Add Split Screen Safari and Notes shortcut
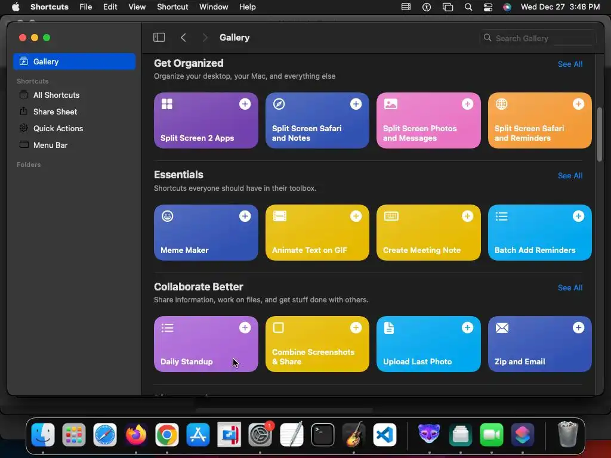Image resolution: width=611 pixels, height=458 pixels. click(356, 104)
